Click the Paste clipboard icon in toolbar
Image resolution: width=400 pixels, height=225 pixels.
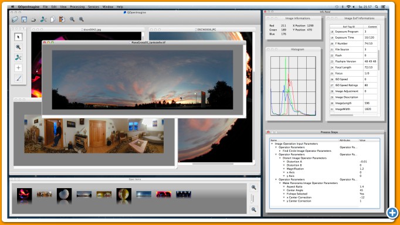(62, 19)
